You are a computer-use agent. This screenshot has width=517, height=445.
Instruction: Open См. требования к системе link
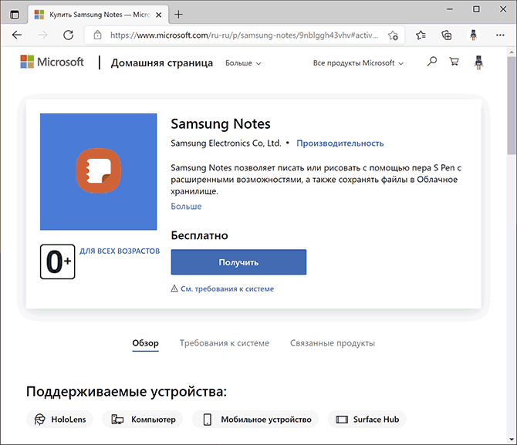(x=227, y=288)
